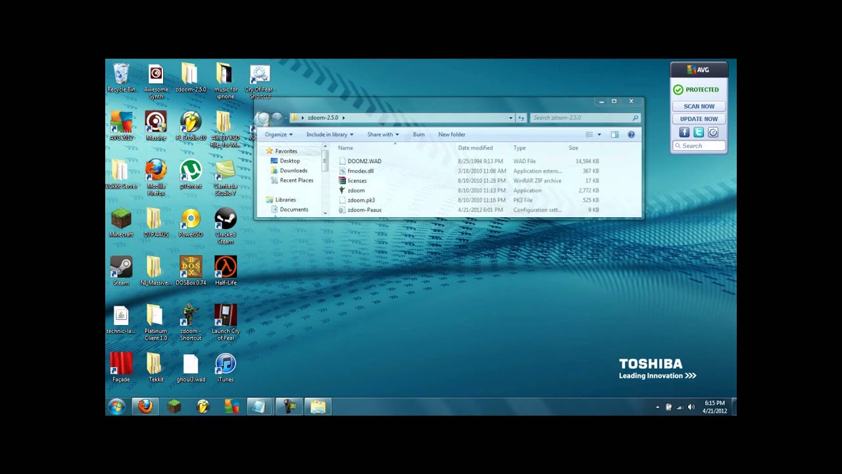
Task: Open the change view options arrow
Action: (x=599, y=134)
